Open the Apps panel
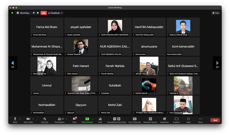 coord(188,120)
